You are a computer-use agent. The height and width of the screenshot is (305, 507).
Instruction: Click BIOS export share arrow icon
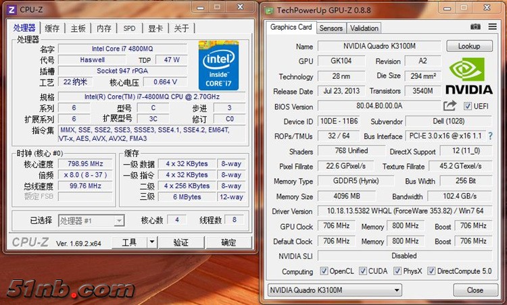click(450, 105)
